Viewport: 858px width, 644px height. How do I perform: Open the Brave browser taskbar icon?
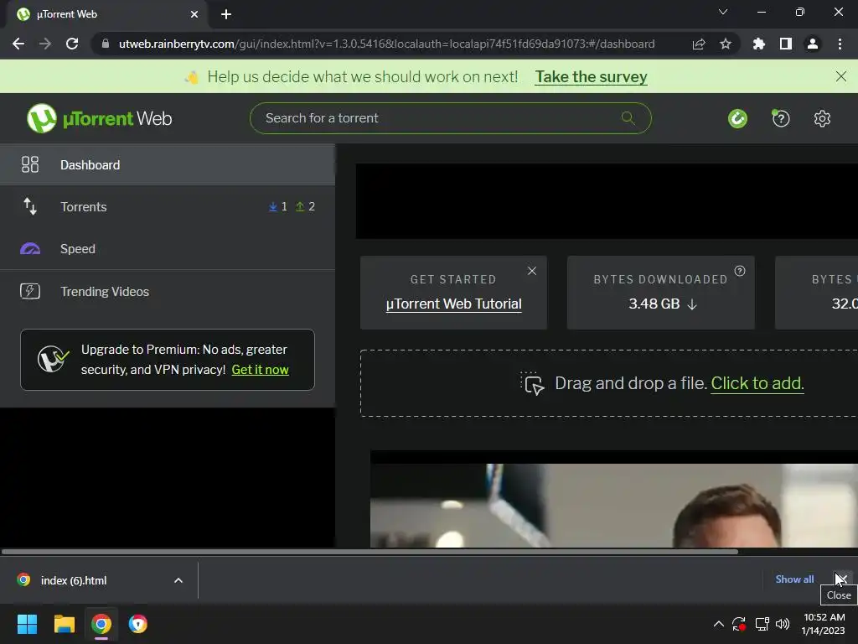(138, 624)
